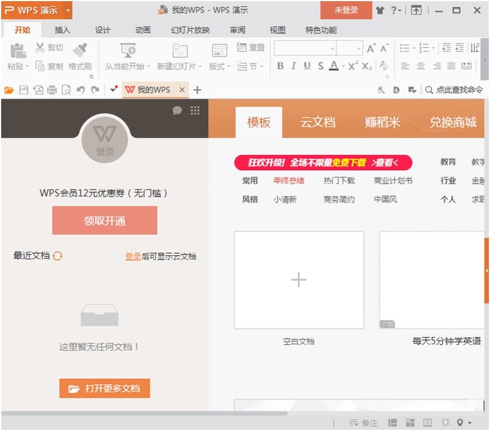490x431 pixels.
Task: Toggle bold formatting
Action: 280,66
